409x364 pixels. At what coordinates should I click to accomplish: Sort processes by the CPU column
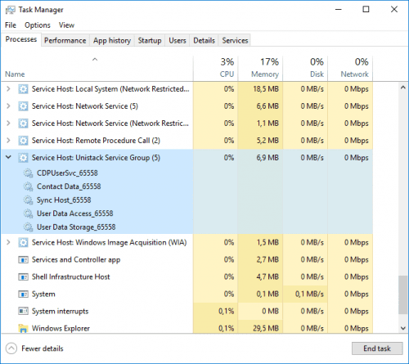(216, 68)
